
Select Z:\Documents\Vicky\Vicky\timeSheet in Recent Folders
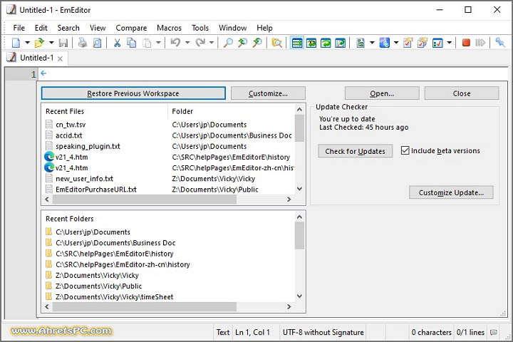tap(115, 297)
